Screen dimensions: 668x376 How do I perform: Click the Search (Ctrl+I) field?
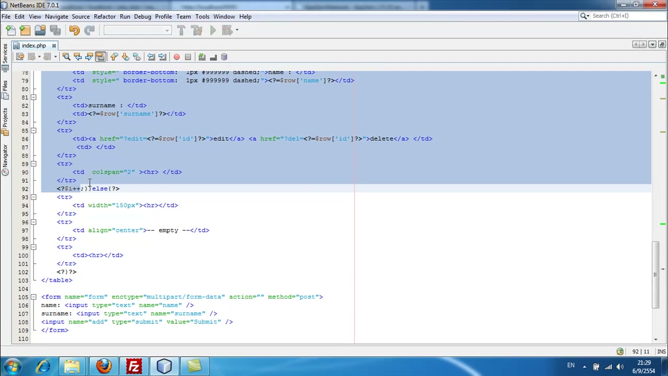pos(623,16)
